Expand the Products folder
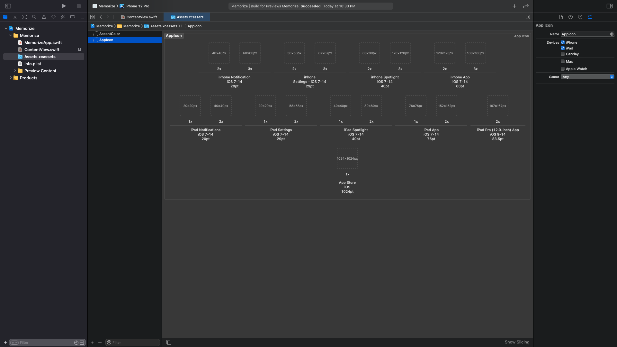This screenshot has height=347, width=617. pyautogui.click(x=11, y=78)
